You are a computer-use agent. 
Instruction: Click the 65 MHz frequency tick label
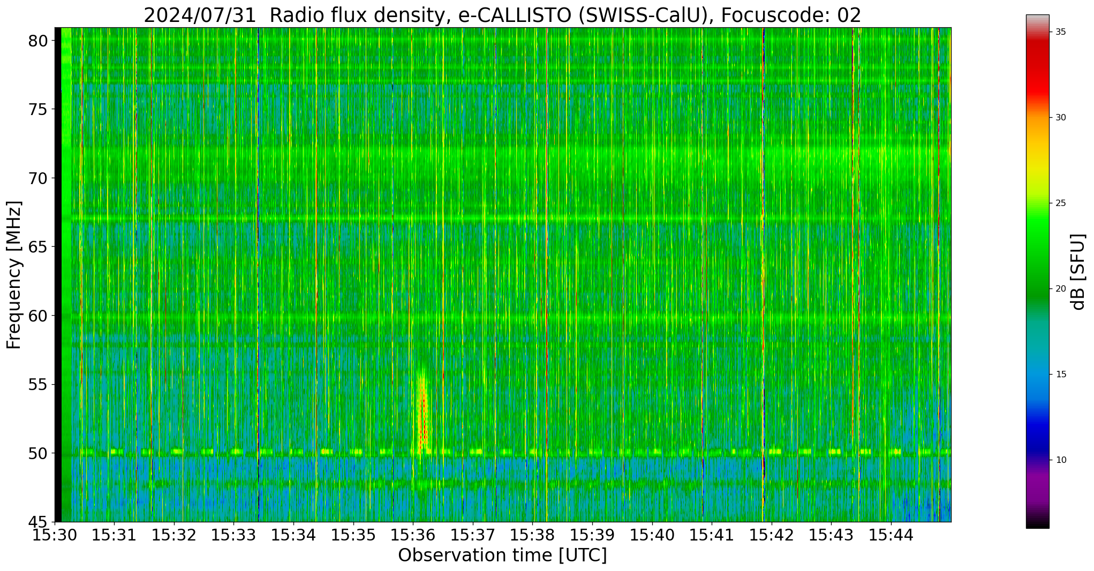pyautogui.click(x=37, y=247)
